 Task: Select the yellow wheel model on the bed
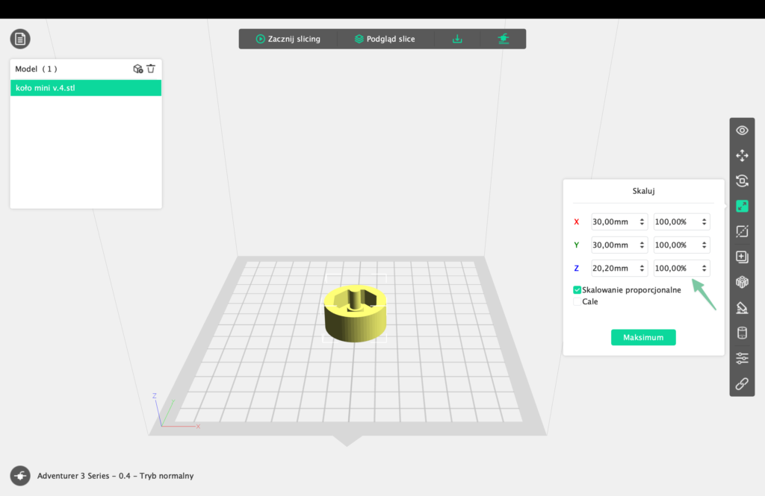(355, 314)
